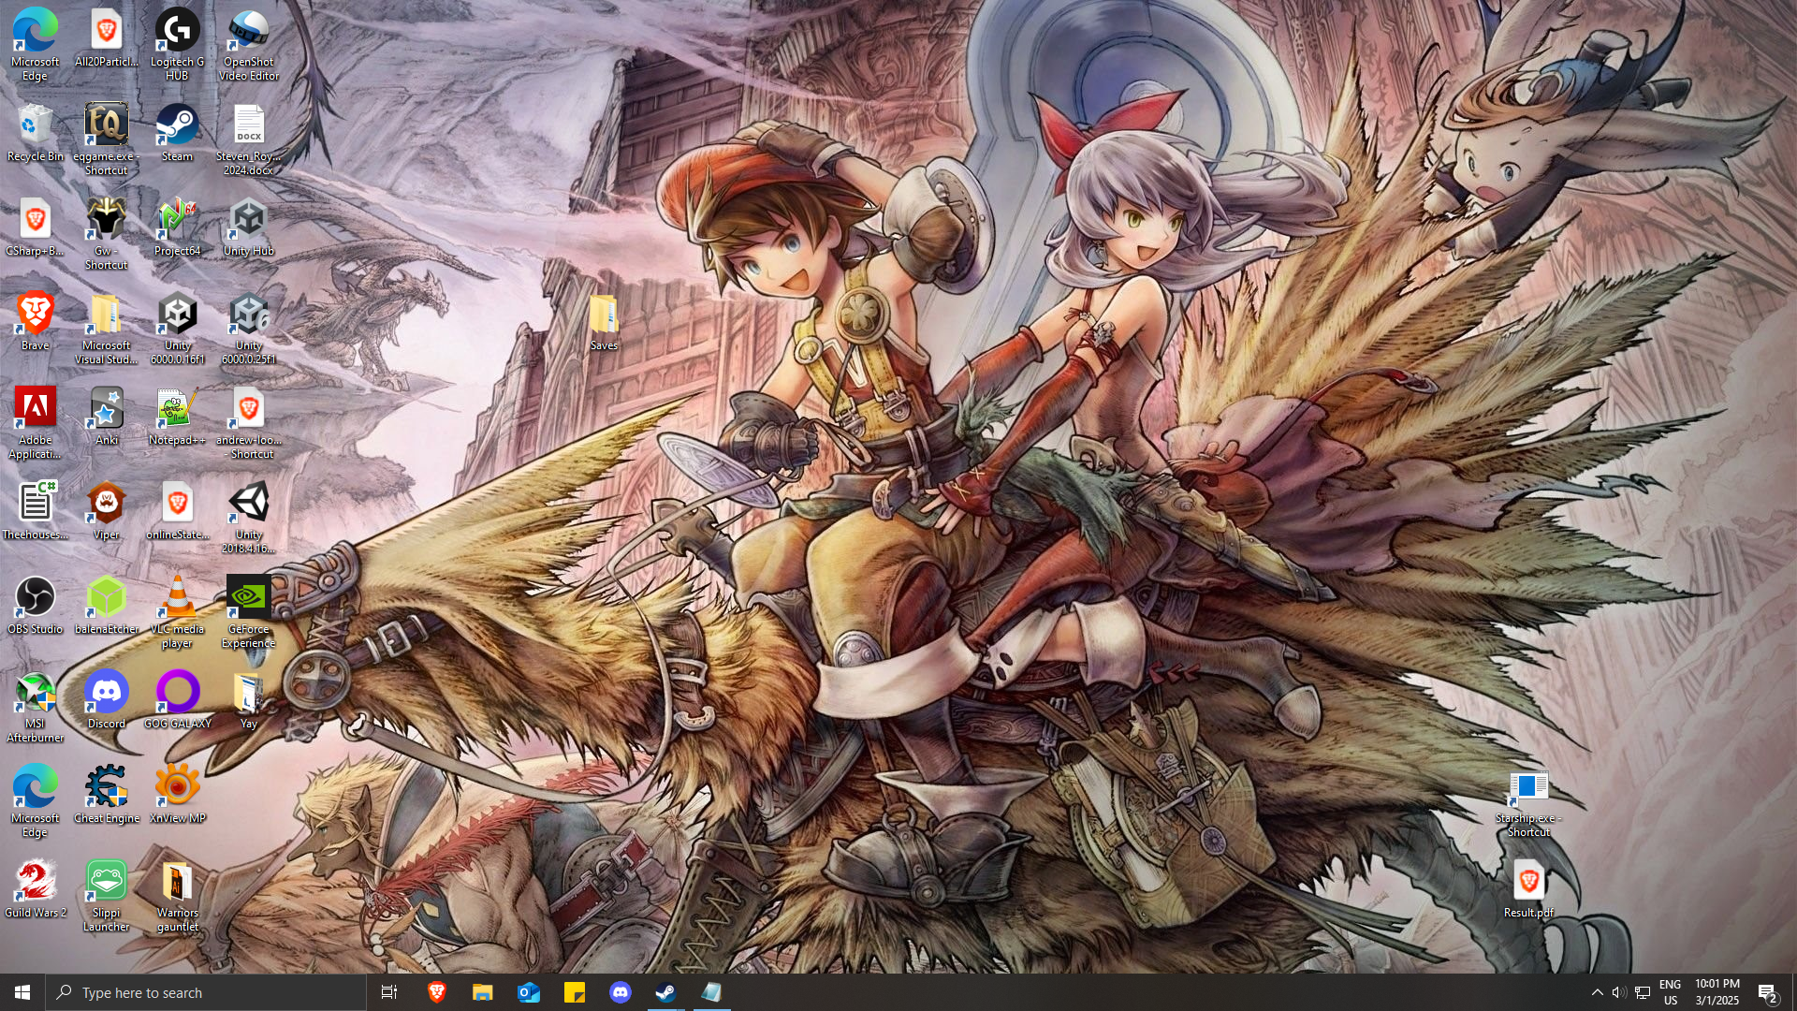Click the taskbar search box
Image resolution: width=1797 pixels, height=1011 pixels.
pos(206,992)
